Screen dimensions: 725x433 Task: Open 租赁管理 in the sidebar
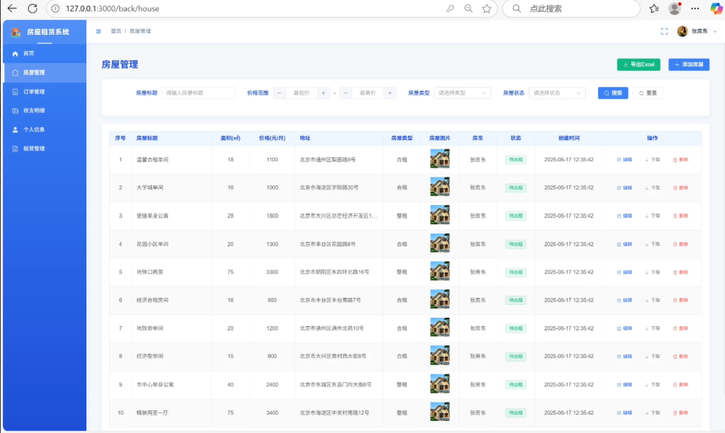[45, 149]
